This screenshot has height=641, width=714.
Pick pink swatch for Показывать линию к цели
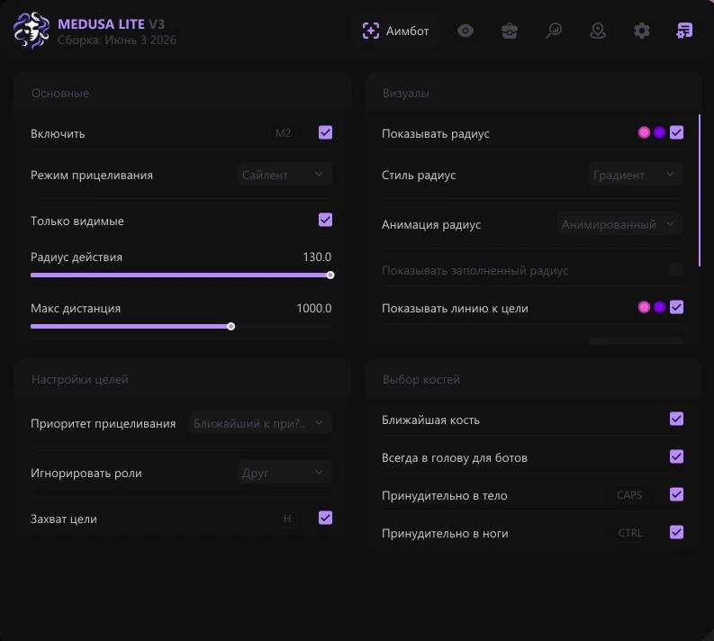tap(644, 307)
